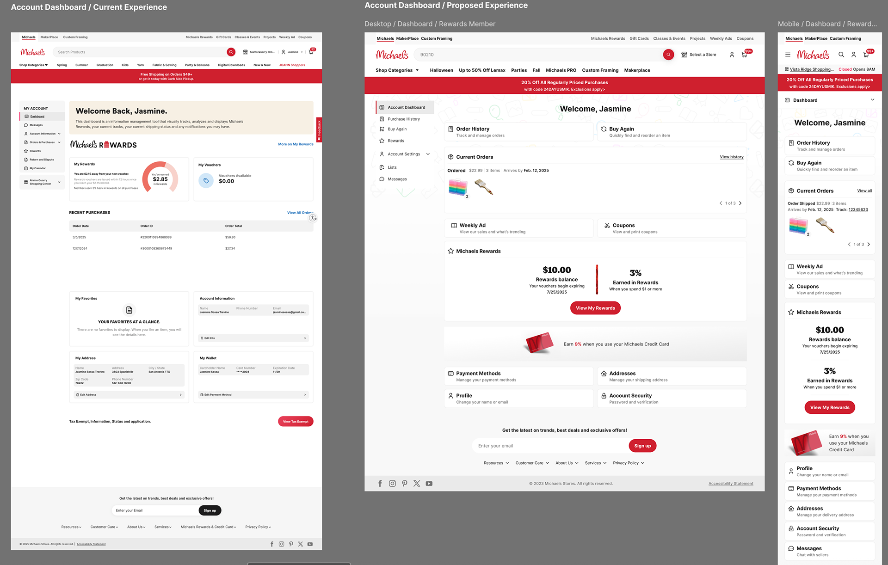This screenshot has width=888, height=565.
Task: Click More on My Rewards link
Action: [296, 144]
